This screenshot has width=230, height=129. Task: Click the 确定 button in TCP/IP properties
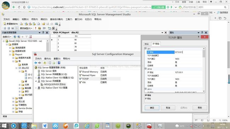[152, 108]
